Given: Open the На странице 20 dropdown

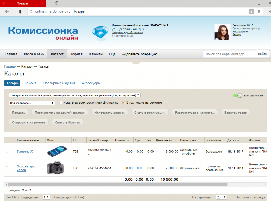Looking at the screenshot, I should (x=221, y=197).
